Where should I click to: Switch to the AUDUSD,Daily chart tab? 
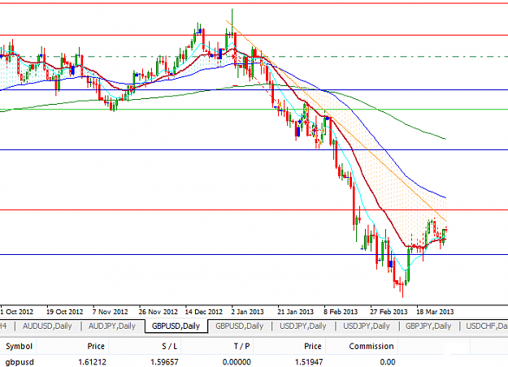(47, 326)
